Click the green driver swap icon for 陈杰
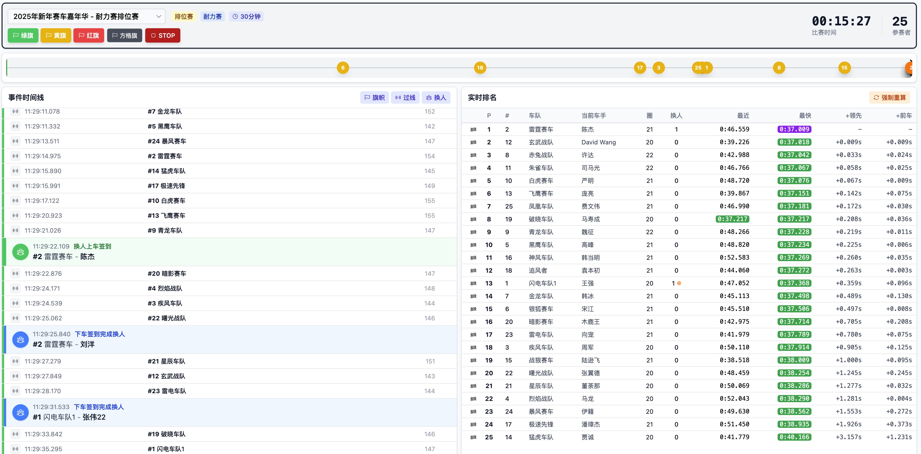The image size is (921, 454). coord(20,252)
